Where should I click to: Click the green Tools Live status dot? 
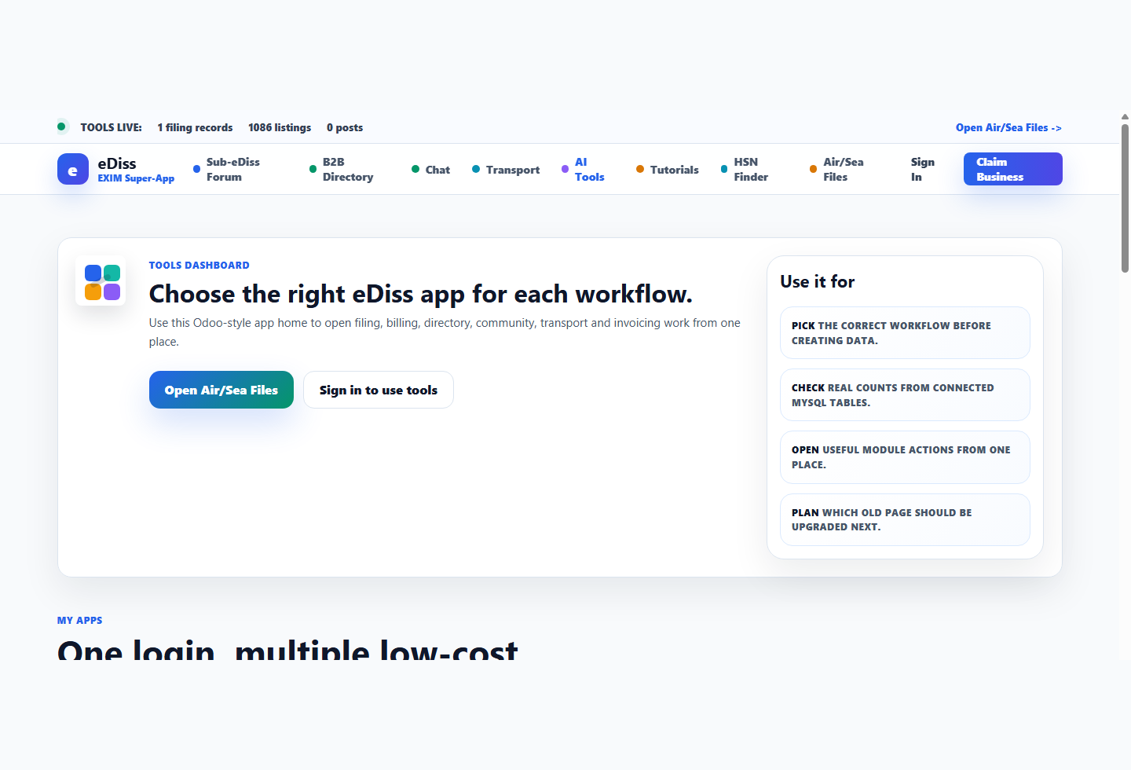tap(61, 126)
